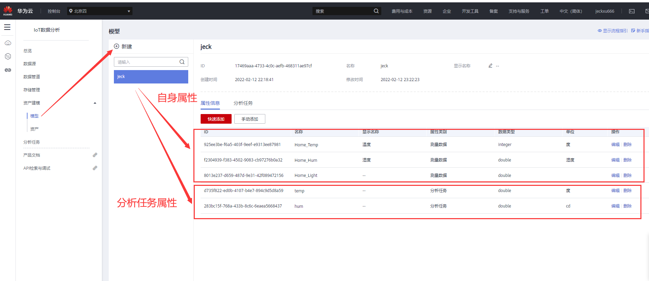Click ID 925ee3be-f6a5-403f-9eef-e9313ee87981

click(242, 144)
